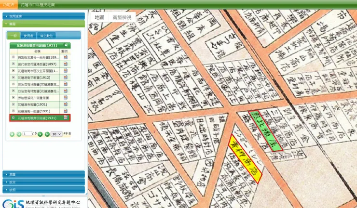
Task: Switch map to 地圖 view
Action: (99, 17)
